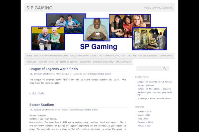Open recent post 5 Things I Have Learned
Image resolution: width=199 pixels, height=132 pixels.
pos(154,99)
